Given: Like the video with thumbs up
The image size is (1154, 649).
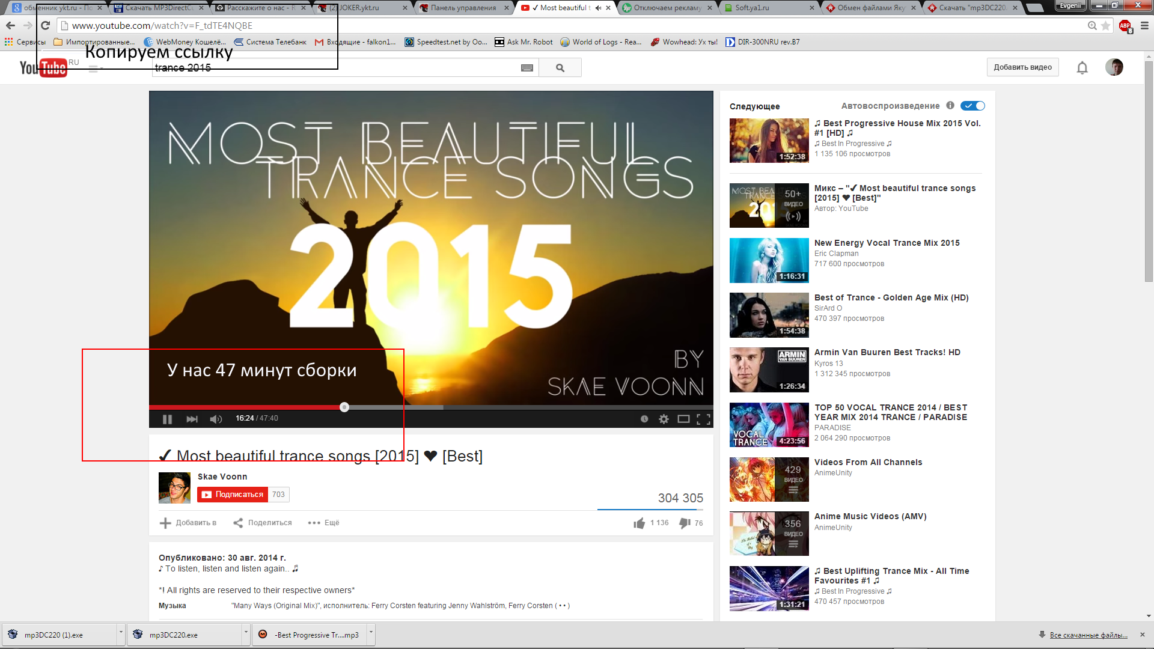Looking at the screenshot, I should tap(639, 523).
